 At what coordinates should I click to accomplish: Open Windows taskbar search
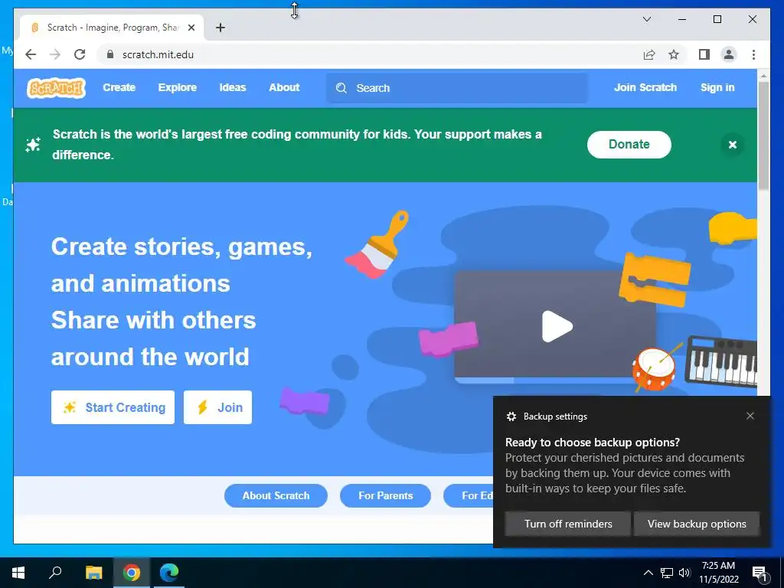click(55, 573)
